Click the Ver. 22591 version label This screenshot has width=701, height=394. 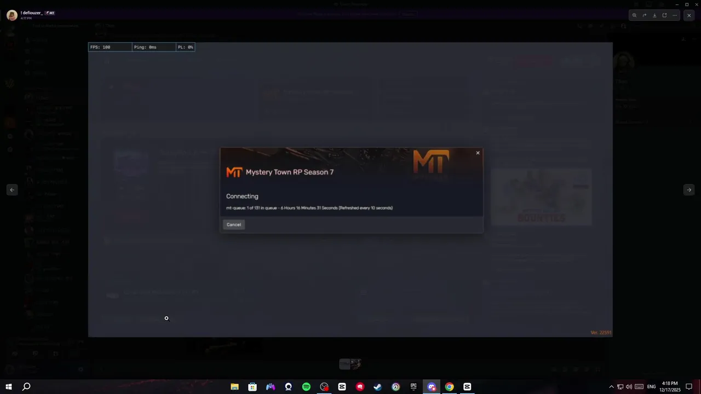click(x=601, y=333)
